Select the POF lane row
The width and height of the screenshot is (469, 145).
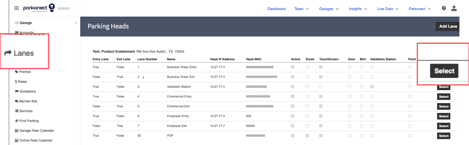tap(443, 136)
